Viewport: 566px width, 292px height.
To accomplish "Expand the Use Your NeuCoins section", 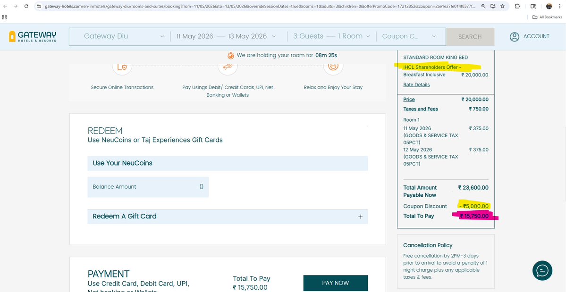I will pos(228,163).
